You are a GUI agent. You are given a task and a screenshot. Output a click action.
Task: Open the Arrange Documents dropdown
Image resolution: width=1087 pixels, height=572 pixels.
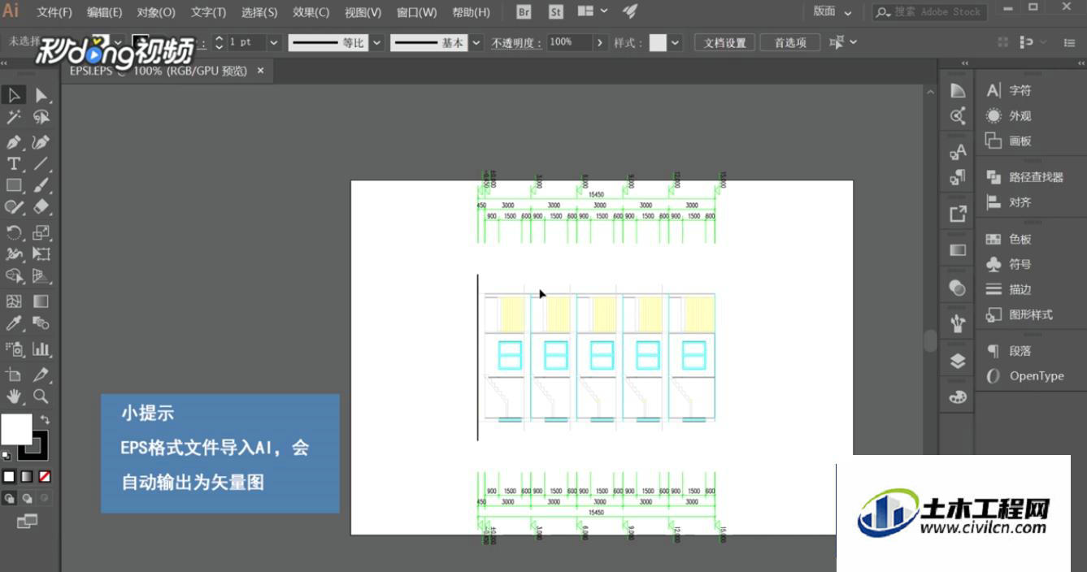pos(592,11)
